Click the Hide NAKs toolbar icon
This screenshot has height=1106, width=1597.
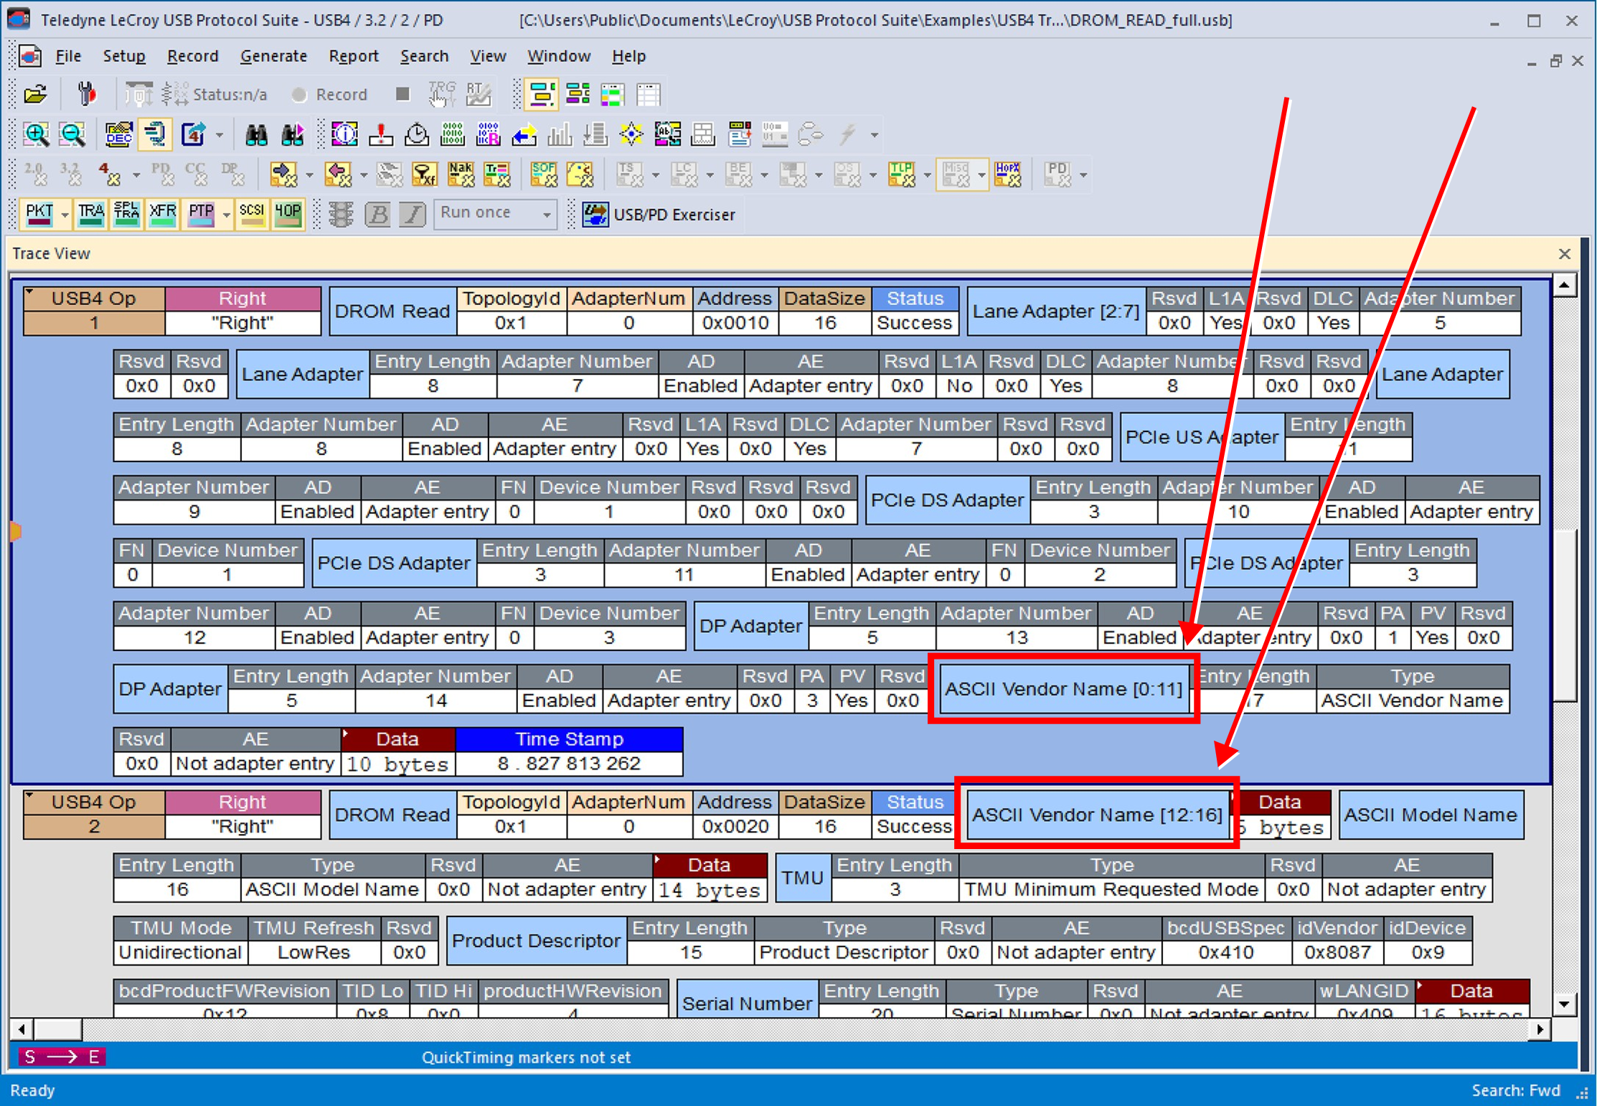point(461,174)
